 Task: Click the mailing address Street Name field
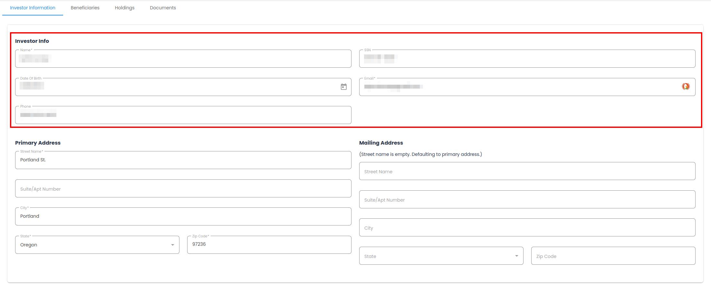click(527, 171)
